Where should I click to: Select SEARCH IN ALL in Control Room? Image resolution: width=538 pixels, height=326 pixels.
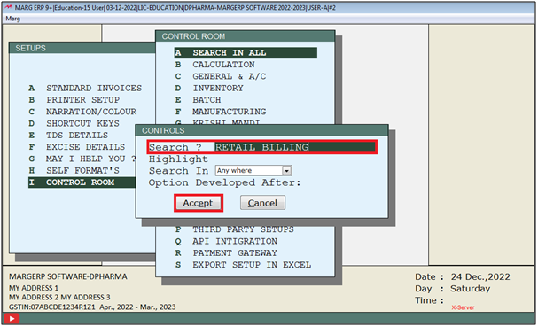[x=246, y=53]
